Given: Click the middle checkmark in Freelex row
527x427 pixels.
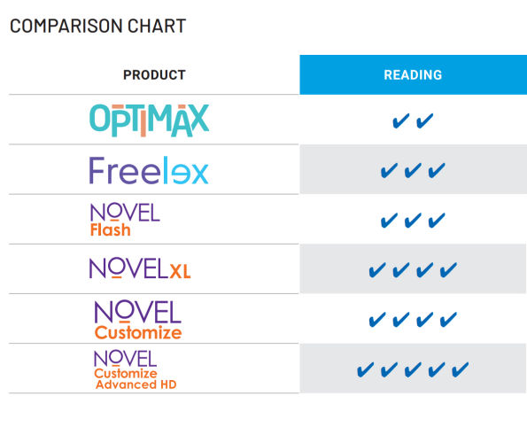Looking at the screenshot, I should (x=413, y=170).
